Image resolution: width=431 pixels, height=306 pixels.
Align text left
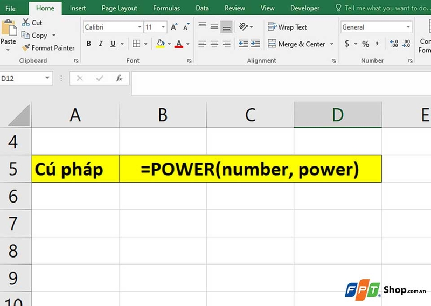click(203, 44)
